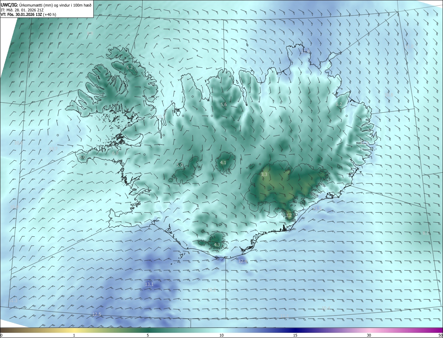
Task: Click the 4.1 value on the central glacier
Action: point(223,162)
